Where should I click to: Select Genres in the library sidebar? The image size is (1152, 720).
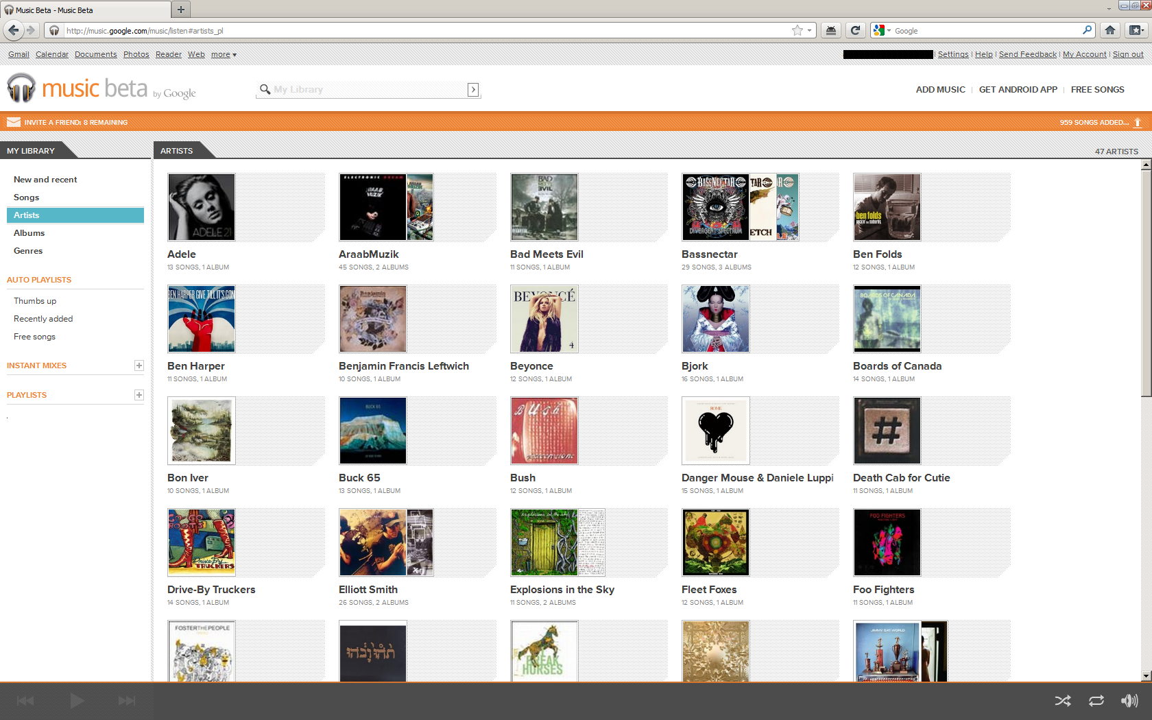point(28,251)
